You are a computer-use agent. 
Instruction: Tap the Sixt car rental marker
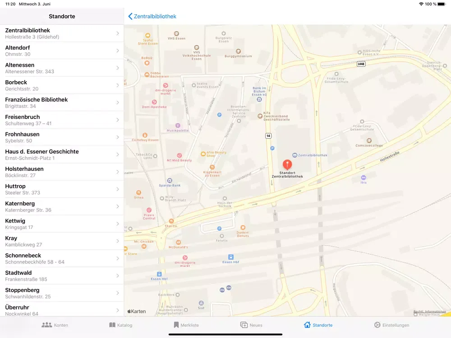tap(201, 303)
